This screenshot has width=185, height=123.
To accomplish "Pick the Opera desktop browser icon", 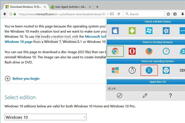I will (132, 52).
